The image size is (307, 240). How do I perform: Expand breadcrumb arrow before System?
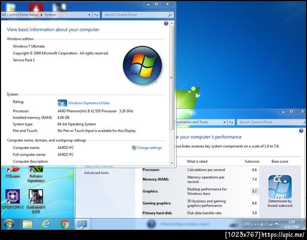click(41, 15)
